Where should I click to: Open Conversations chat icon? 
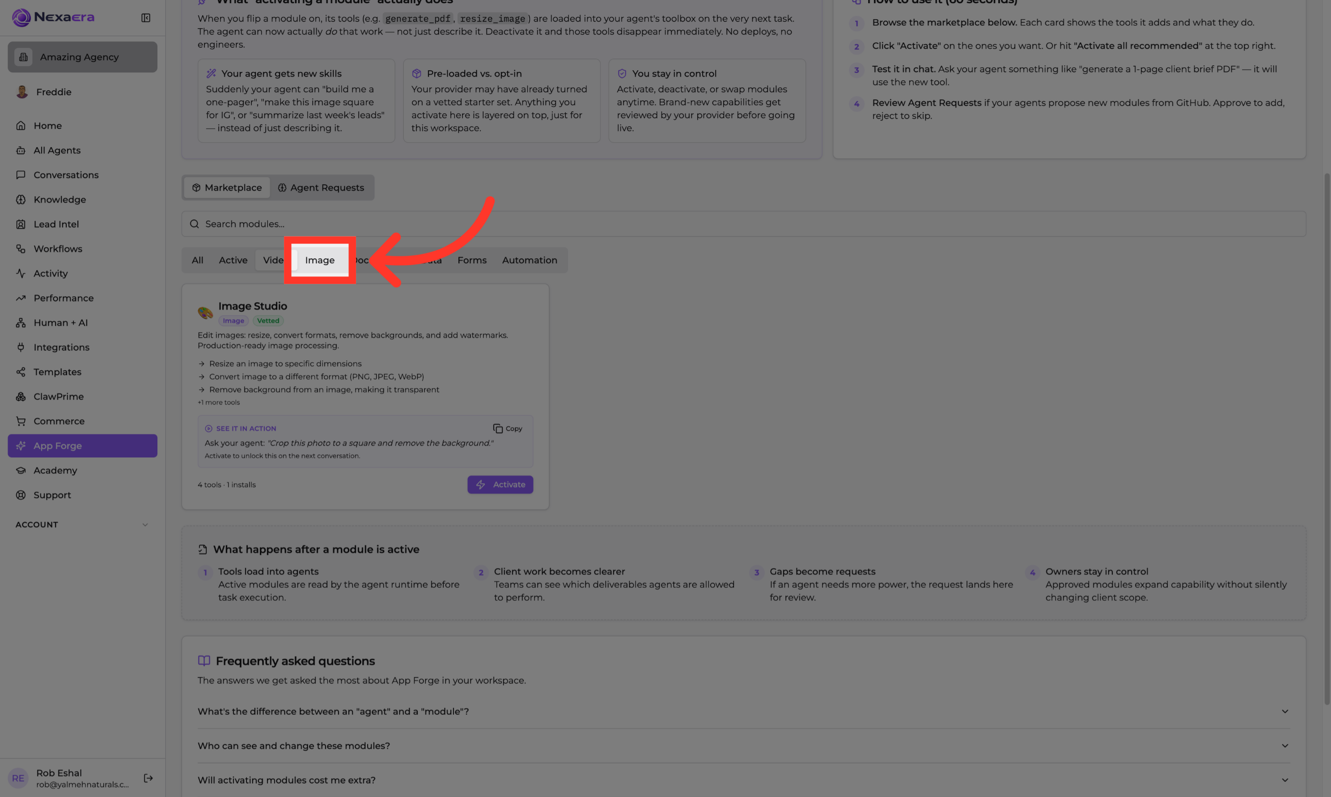click(21, 175)
